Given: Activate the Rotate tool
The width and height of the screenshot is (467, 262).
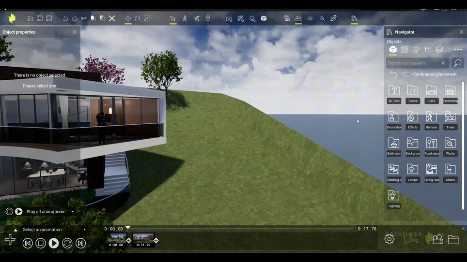Looking at the screenshot, I should coord(137,18).
